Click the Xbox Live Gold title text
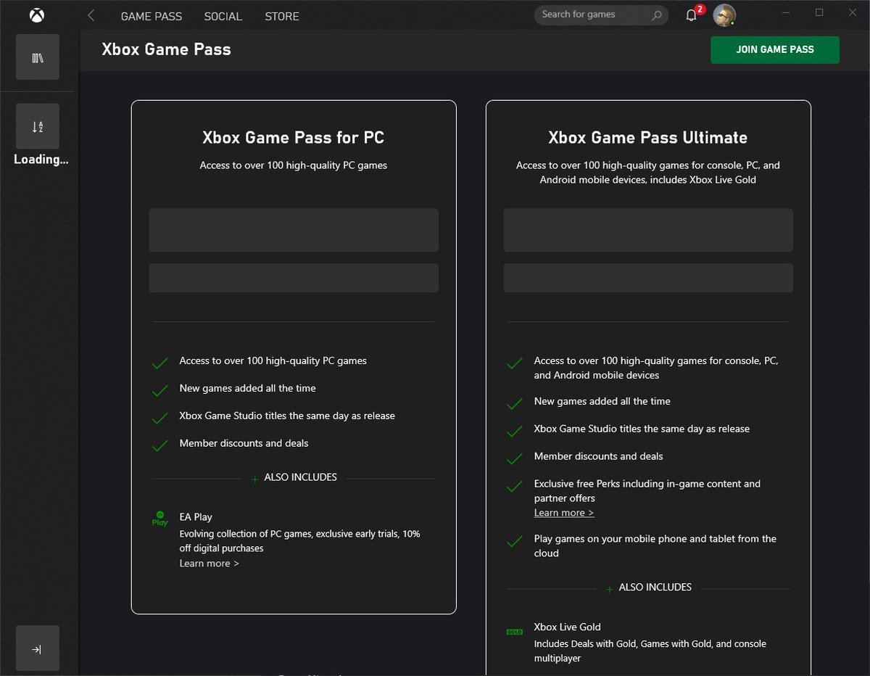 pyautogui.click(x=568, y=627)
